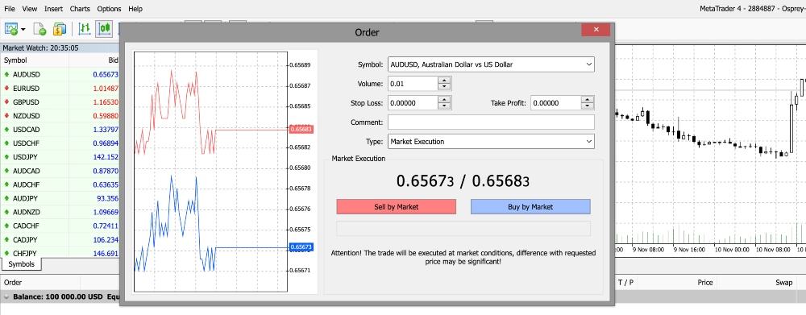Increase Take Profit with up arrow
806x315 pixels.
[x=587, y=99]
